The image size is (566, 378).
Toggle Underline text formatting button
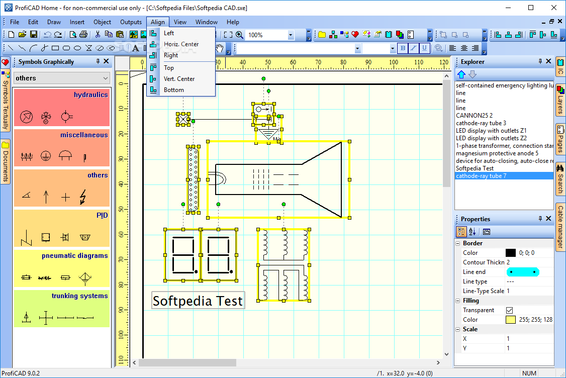tap(425, 48)
